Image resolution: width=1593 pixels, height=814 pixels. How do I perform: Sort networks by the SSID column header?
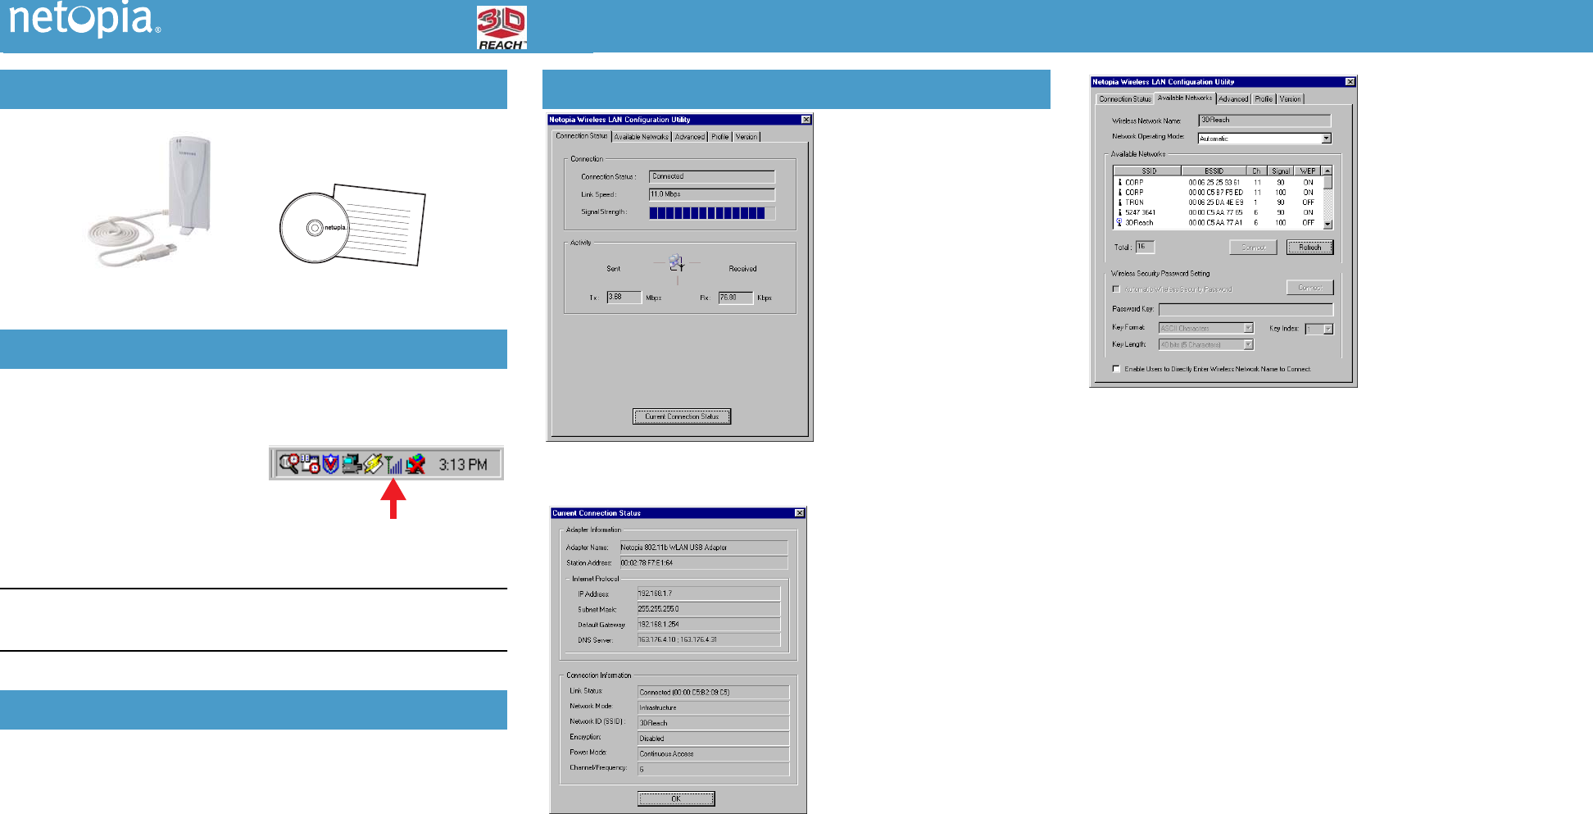coord(1148,171)
